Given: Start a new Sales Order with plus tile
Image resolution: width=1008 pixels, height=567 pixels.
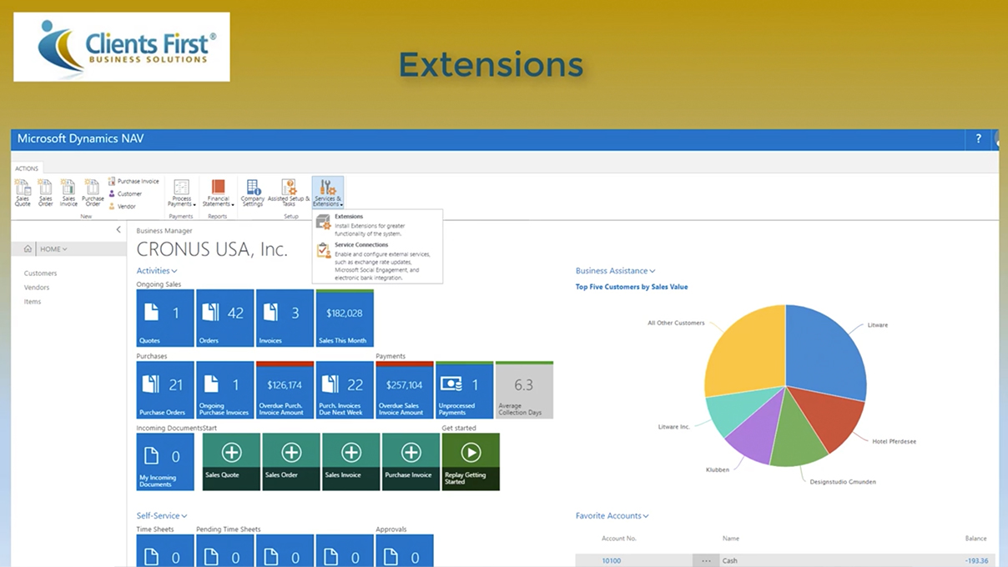Looking at the screenshot, I should point(291,461).
